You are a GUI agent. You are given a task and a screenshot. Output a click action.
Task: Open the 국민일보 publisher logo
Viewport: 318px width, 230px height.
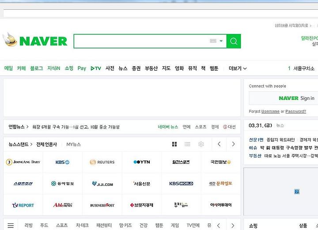tap(221, 162)
